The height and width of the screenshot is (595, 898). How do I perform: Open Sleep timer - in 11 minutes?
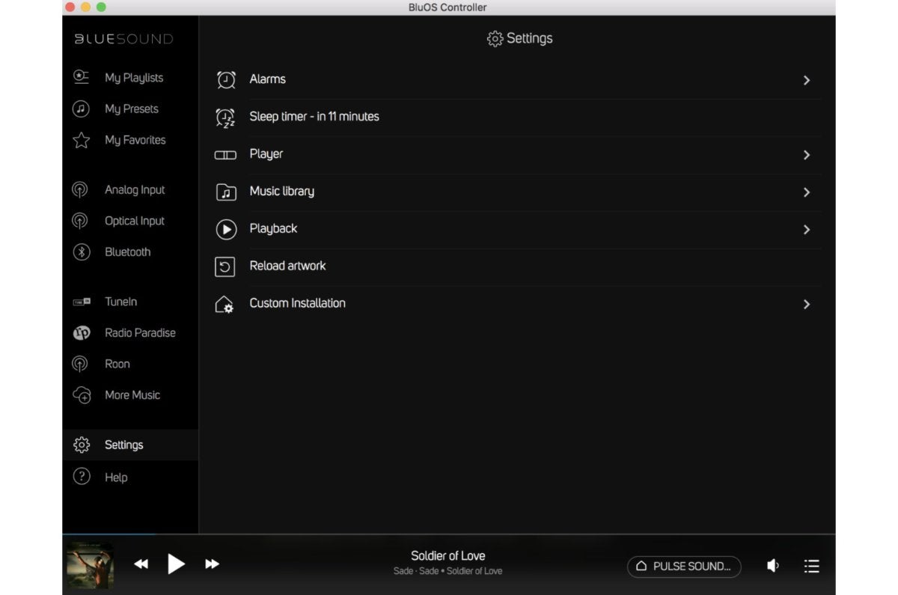point(516,118)
